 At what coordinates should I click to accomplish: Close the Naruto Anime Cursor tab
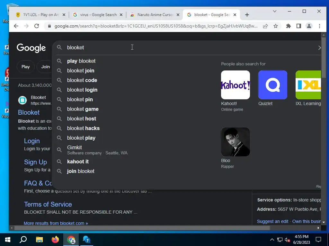(x=178, y=15)
